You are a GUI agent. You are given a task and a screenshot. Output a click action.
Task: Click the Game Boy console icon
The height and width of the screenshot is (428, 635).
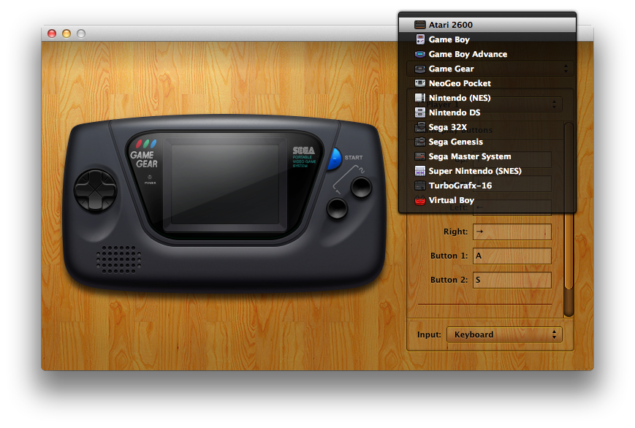(x=420, y=39)
